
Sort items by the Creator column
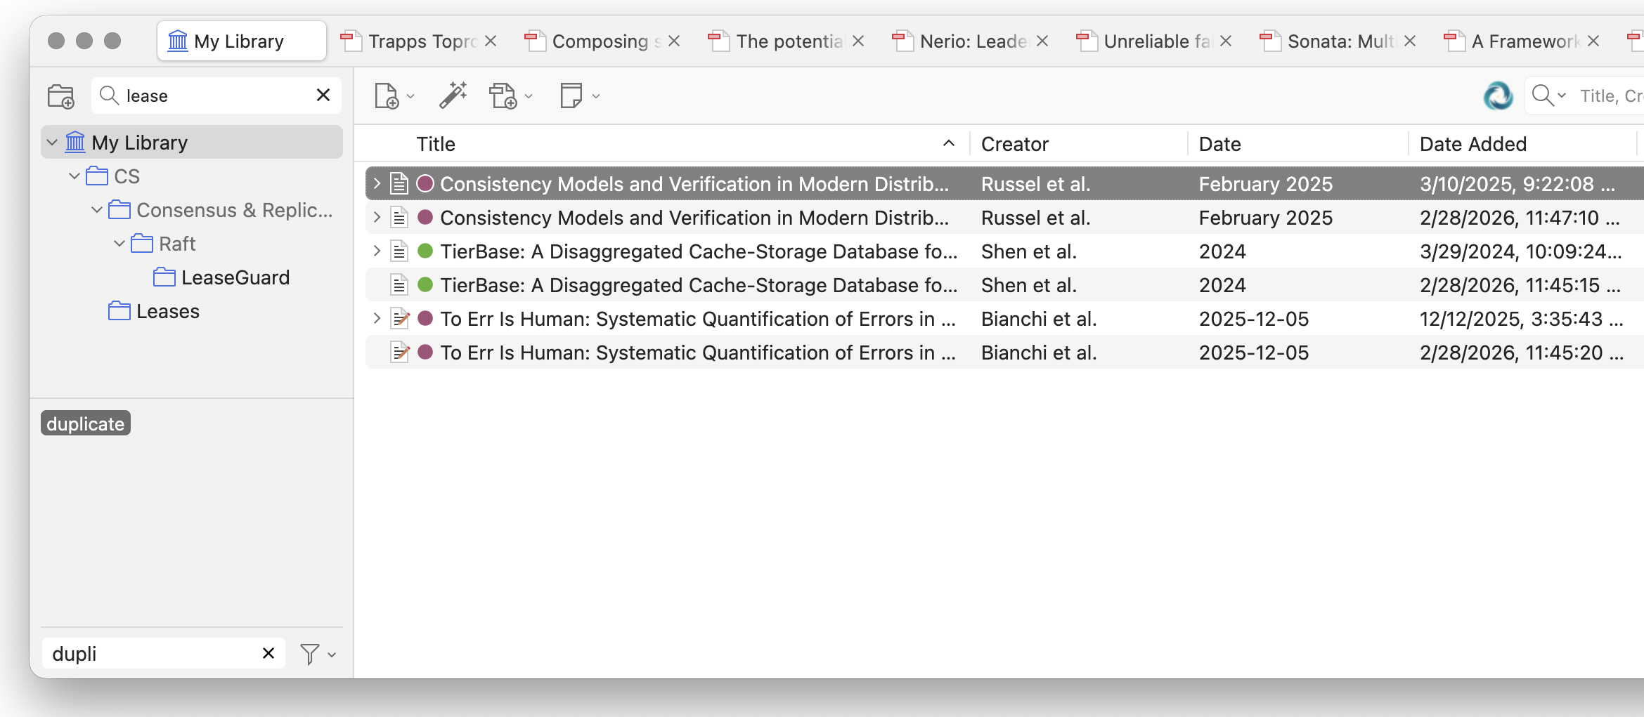coord(1014,144)
